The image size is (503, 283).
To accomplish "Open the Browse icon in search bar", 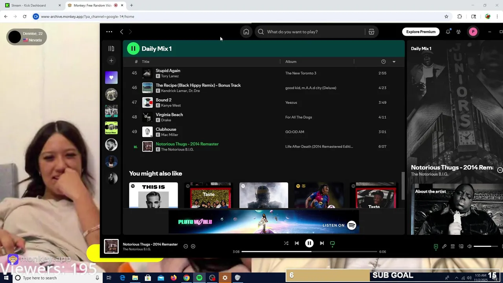I will (371, 32).
